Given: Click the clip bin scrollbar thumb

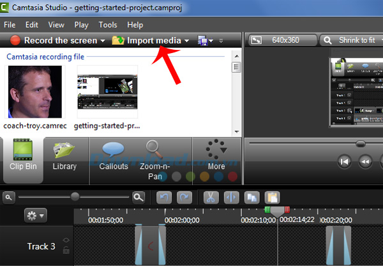Looking at the screenshot, I should (x=236, y=66).
